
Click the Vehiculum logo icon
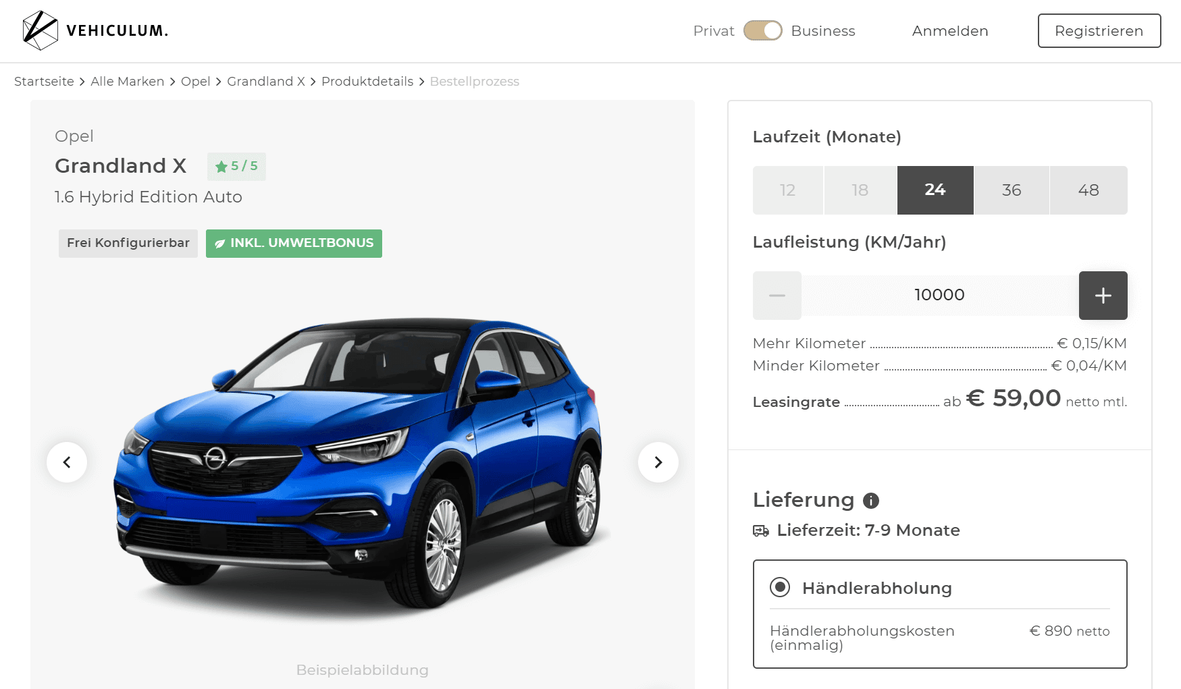(40, 30)
